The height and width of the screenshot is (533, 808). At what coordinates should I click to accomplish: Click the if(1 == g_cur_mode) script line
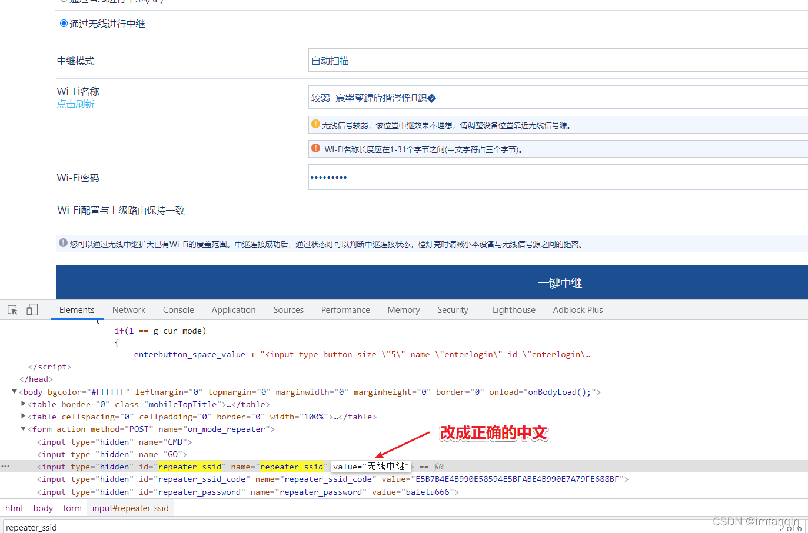pos(160,331)
